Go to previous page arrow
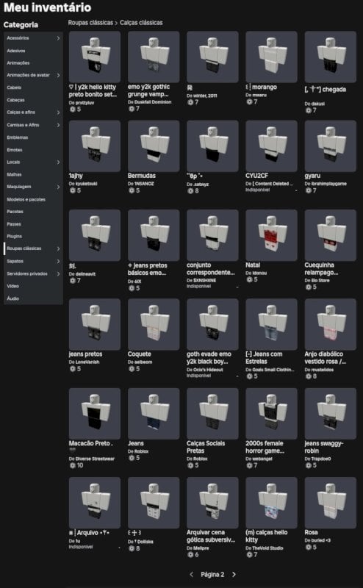The height and width of the screenshot is (588, 363). 192,574
